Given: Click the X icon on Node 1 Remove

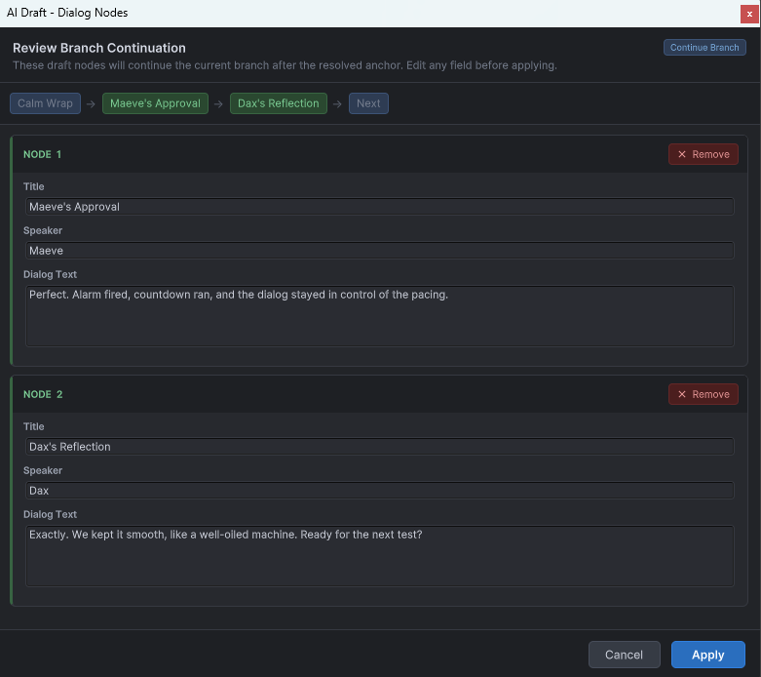Looking at the screenshot, I should coord(682,154).
